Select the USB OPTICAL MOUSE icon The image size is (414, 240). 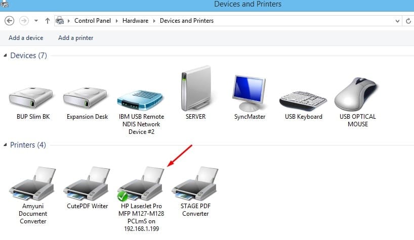pos(356,94)
